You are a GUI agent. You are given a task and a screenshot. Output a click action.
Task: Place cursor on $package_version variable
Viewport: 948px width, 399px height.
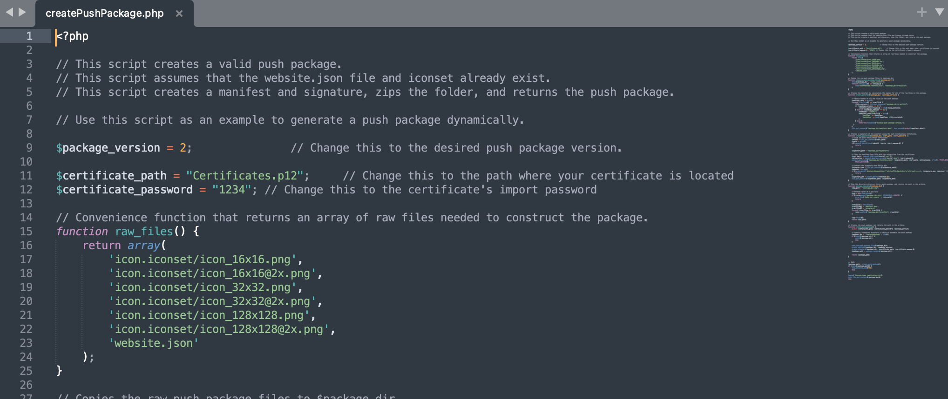pos(108,148)
